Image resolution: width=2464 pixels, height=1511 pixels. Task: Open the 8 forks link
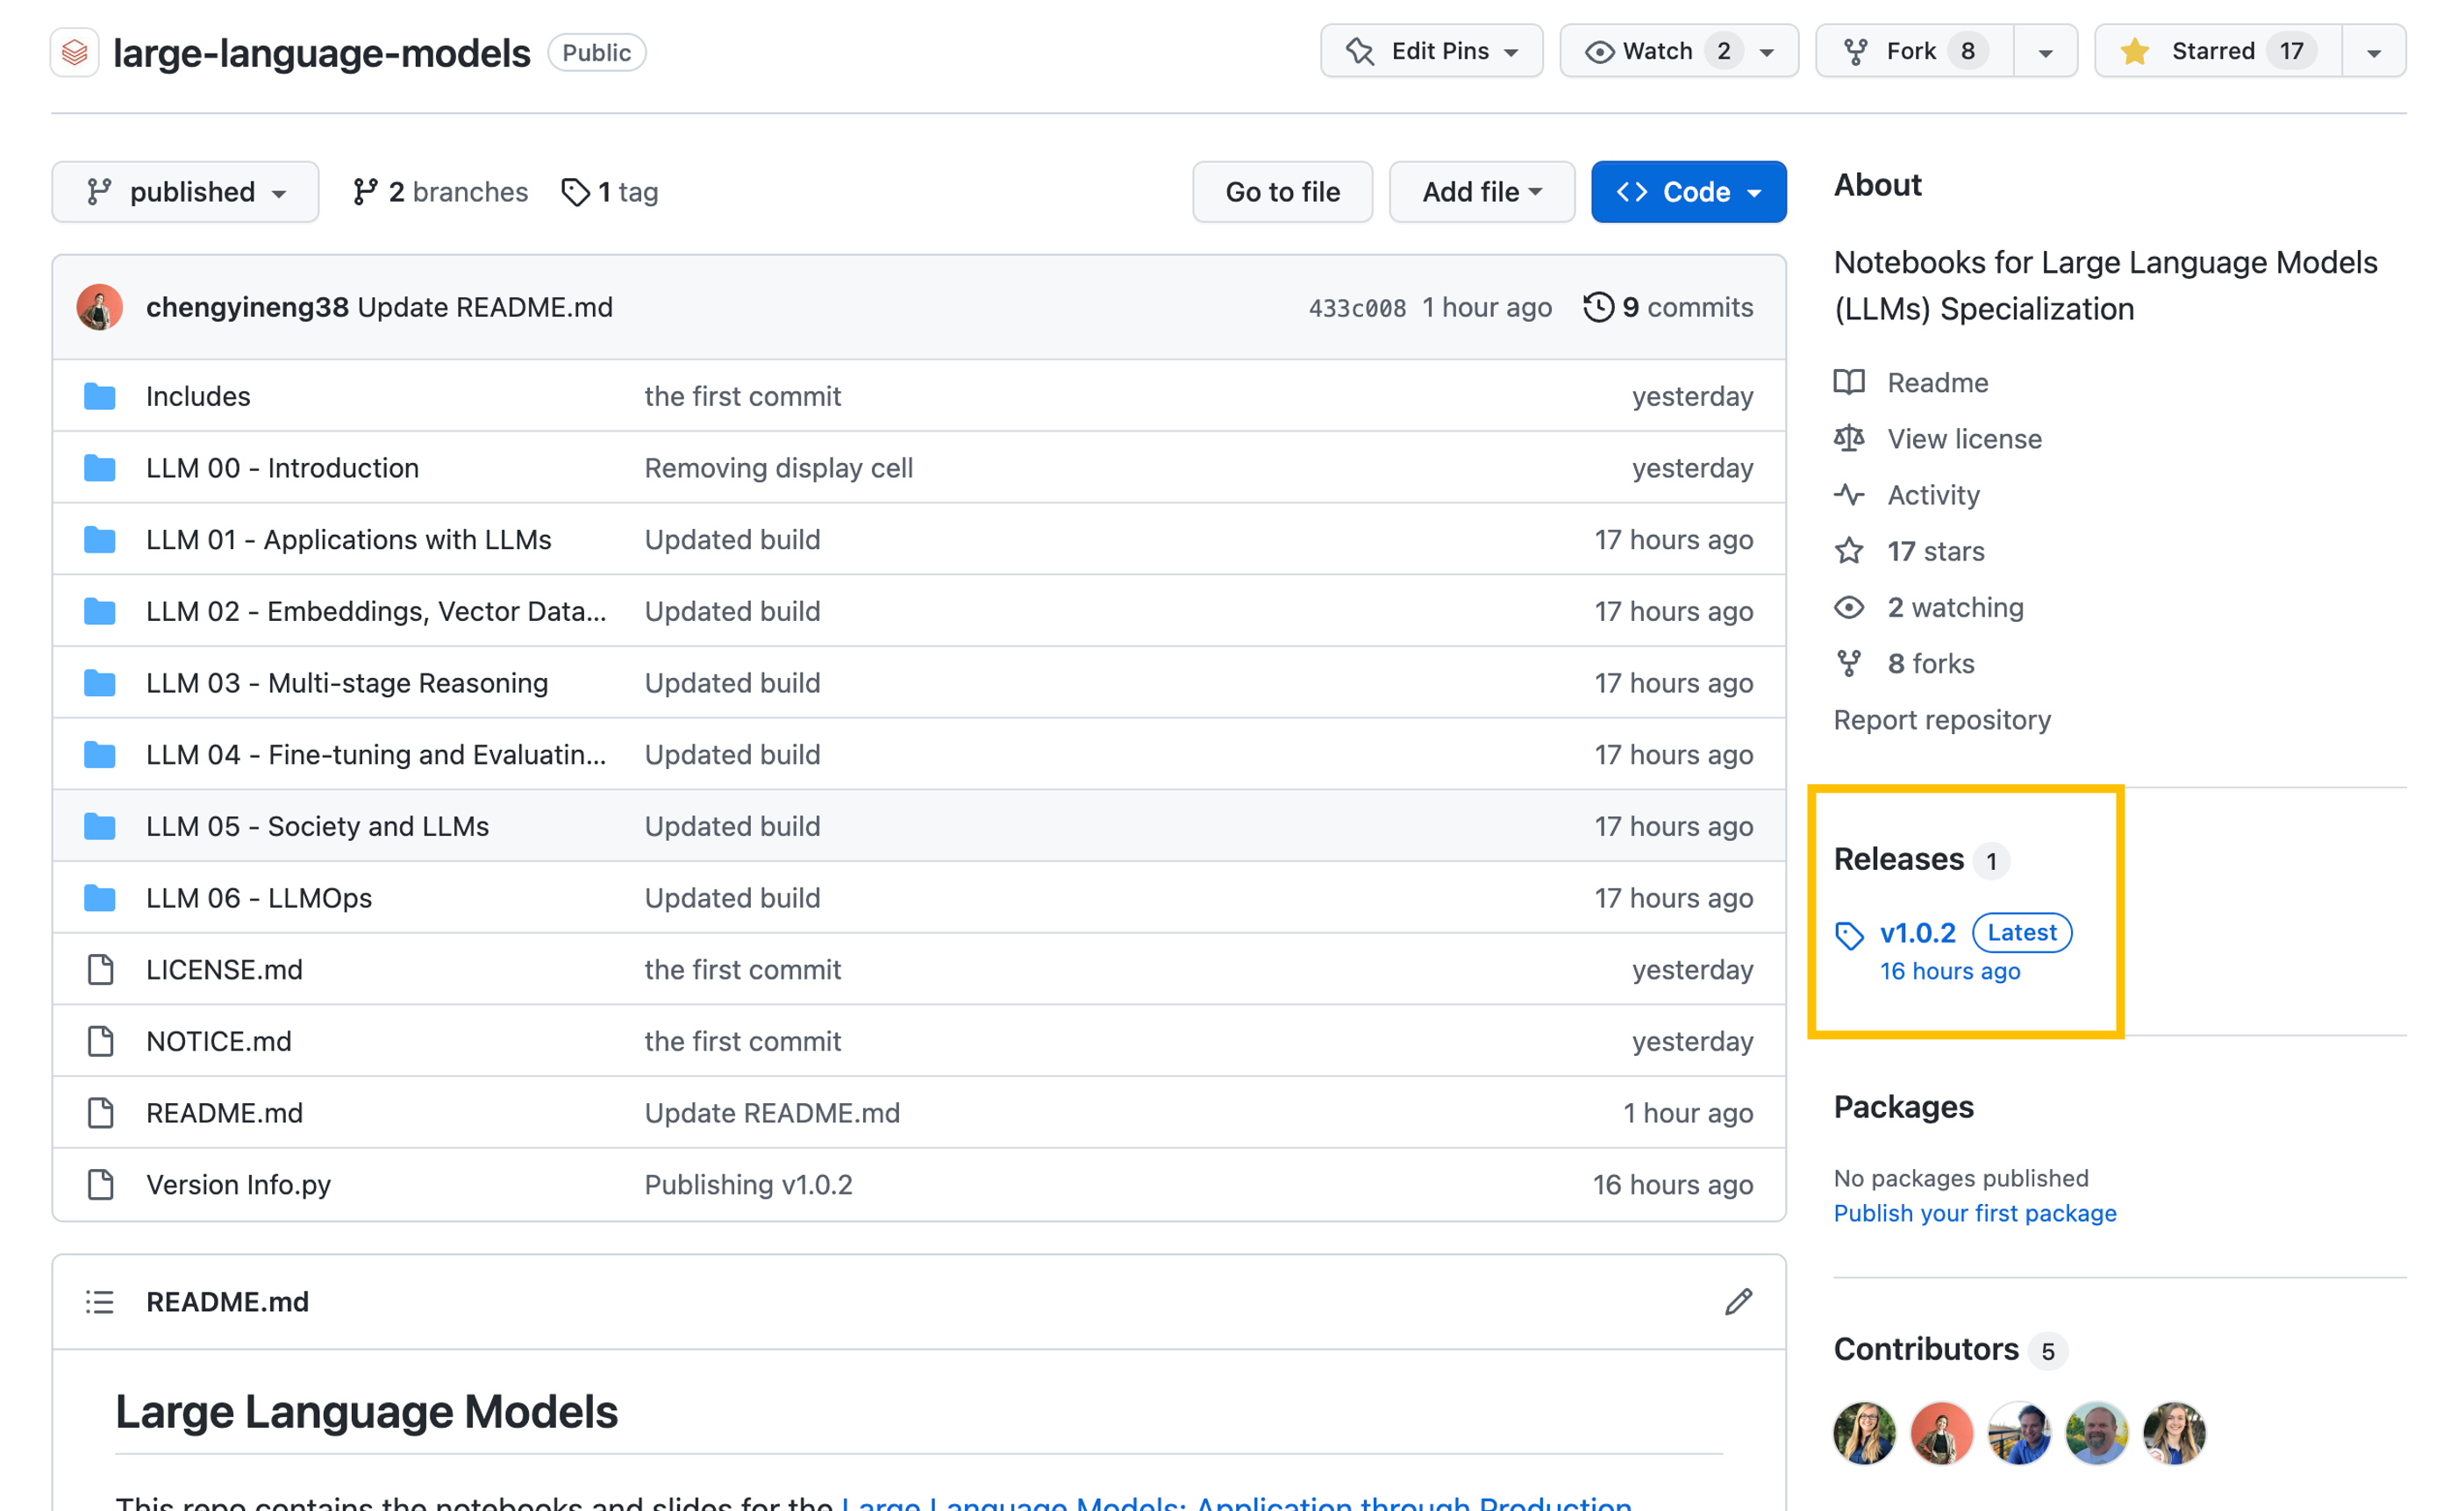(x=1930, y=663)
